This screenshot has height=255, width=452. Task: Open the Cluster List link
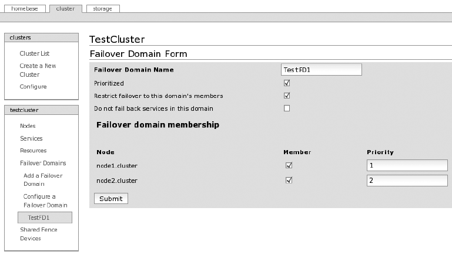click(34, 53)
